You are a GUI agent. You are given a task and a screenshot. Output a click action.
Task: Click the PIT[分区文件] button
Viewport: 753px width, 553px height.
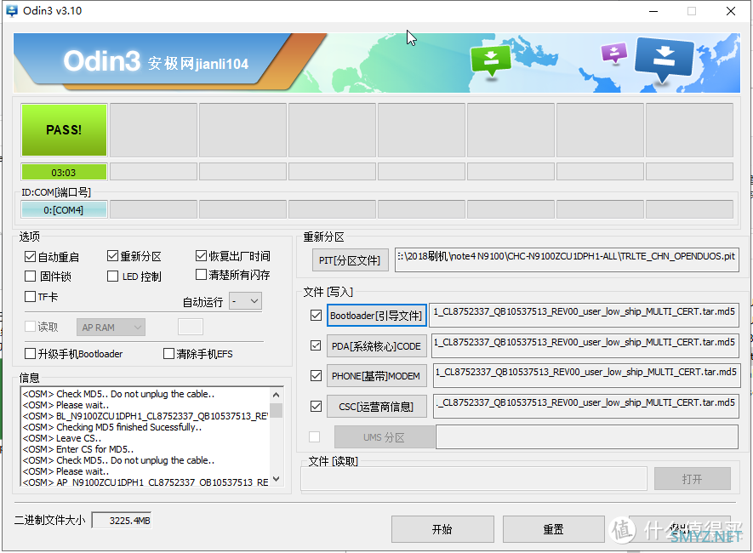click(x=350, y=260)
